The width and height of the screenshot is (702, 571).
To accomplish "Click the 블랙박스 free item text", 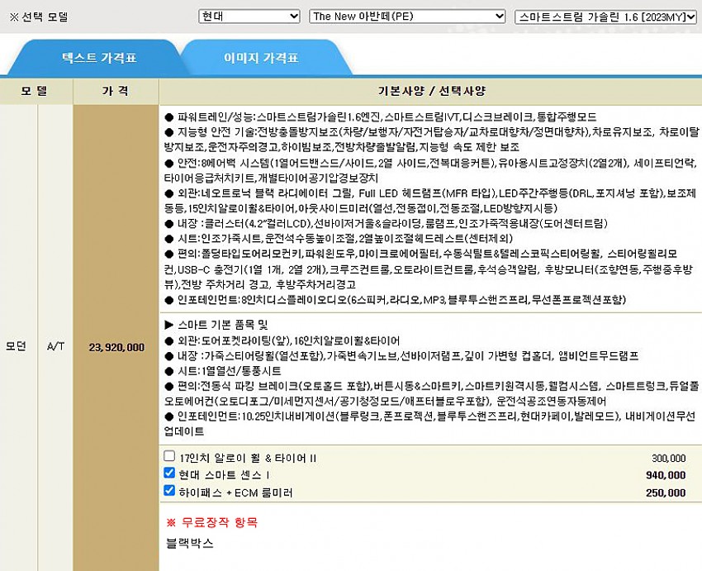I will click(189, 543).
